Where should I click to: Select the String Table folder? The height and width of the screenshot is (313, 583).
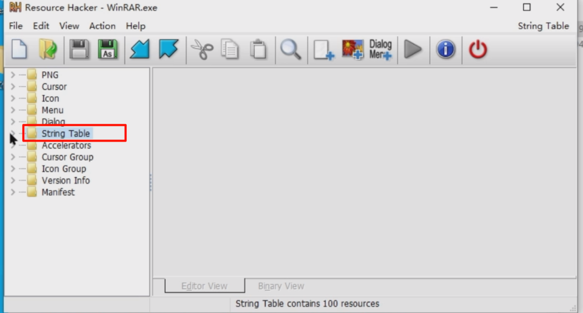point(65,134)
